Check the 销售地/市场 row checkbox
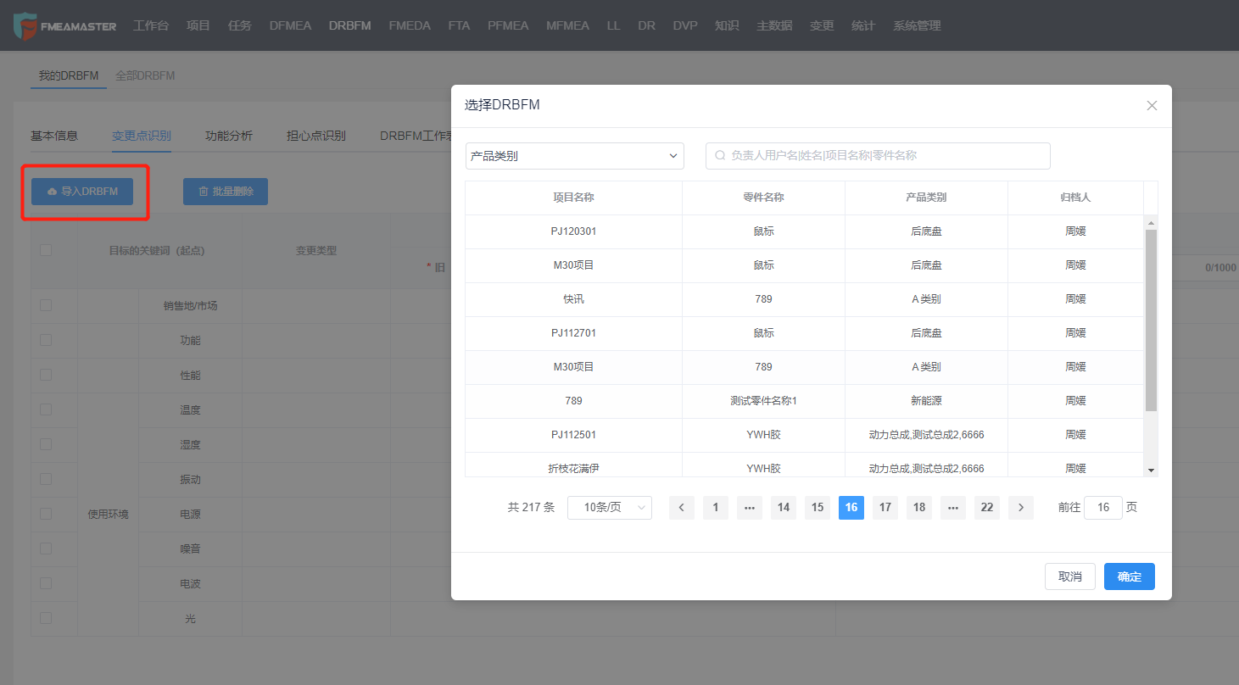The height and width of the screenshot is (685, 1239). click(x=46, y=305)
